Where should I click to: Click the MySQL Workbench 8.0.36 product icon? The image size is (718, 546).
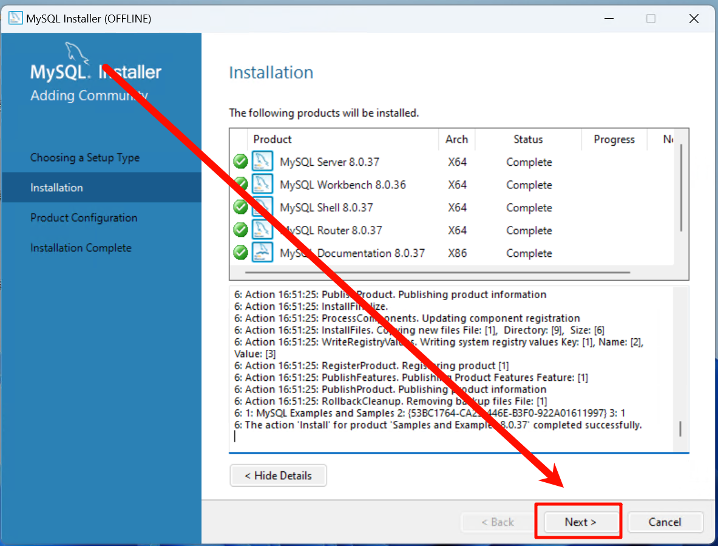[x=262, y=184]
